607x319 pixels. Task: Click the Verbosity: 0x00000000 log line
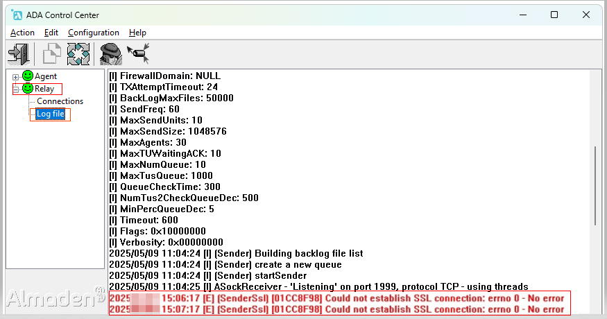(166, 242)
